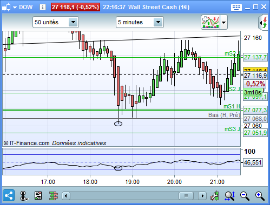
Task: Click the 100 RSI scale label
Action: pyautogui.click(x=249, y=152)
